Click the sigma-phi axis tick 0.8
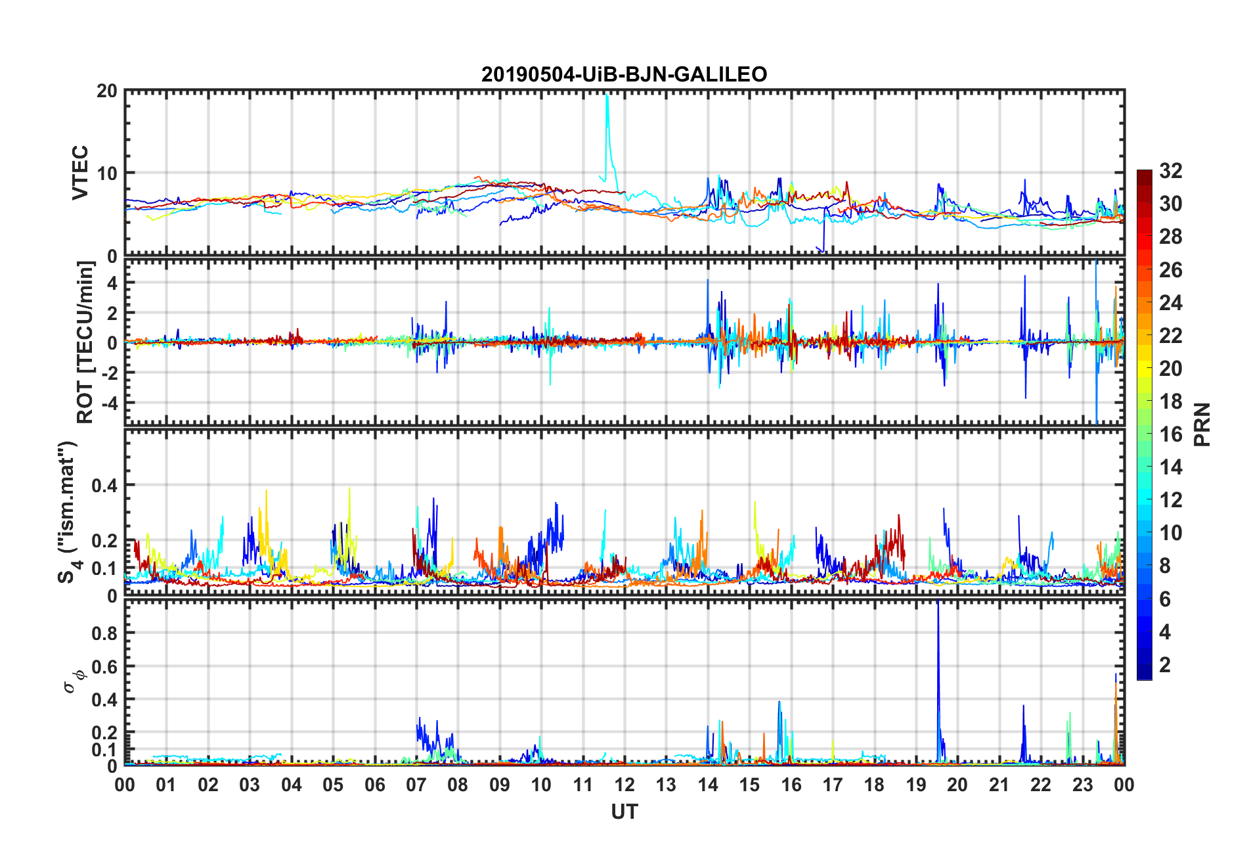1249x849 pixels. pos(104,633)
